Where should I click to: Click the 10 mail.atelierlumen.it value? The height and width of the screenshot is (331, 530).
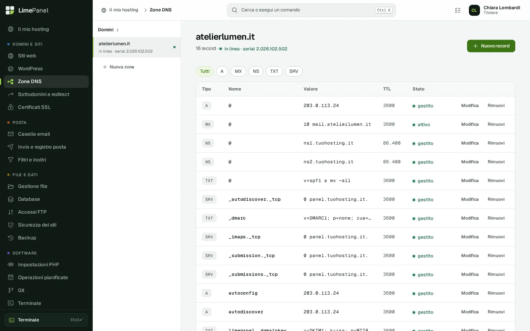pyautogui.click(x=337, y=124)
